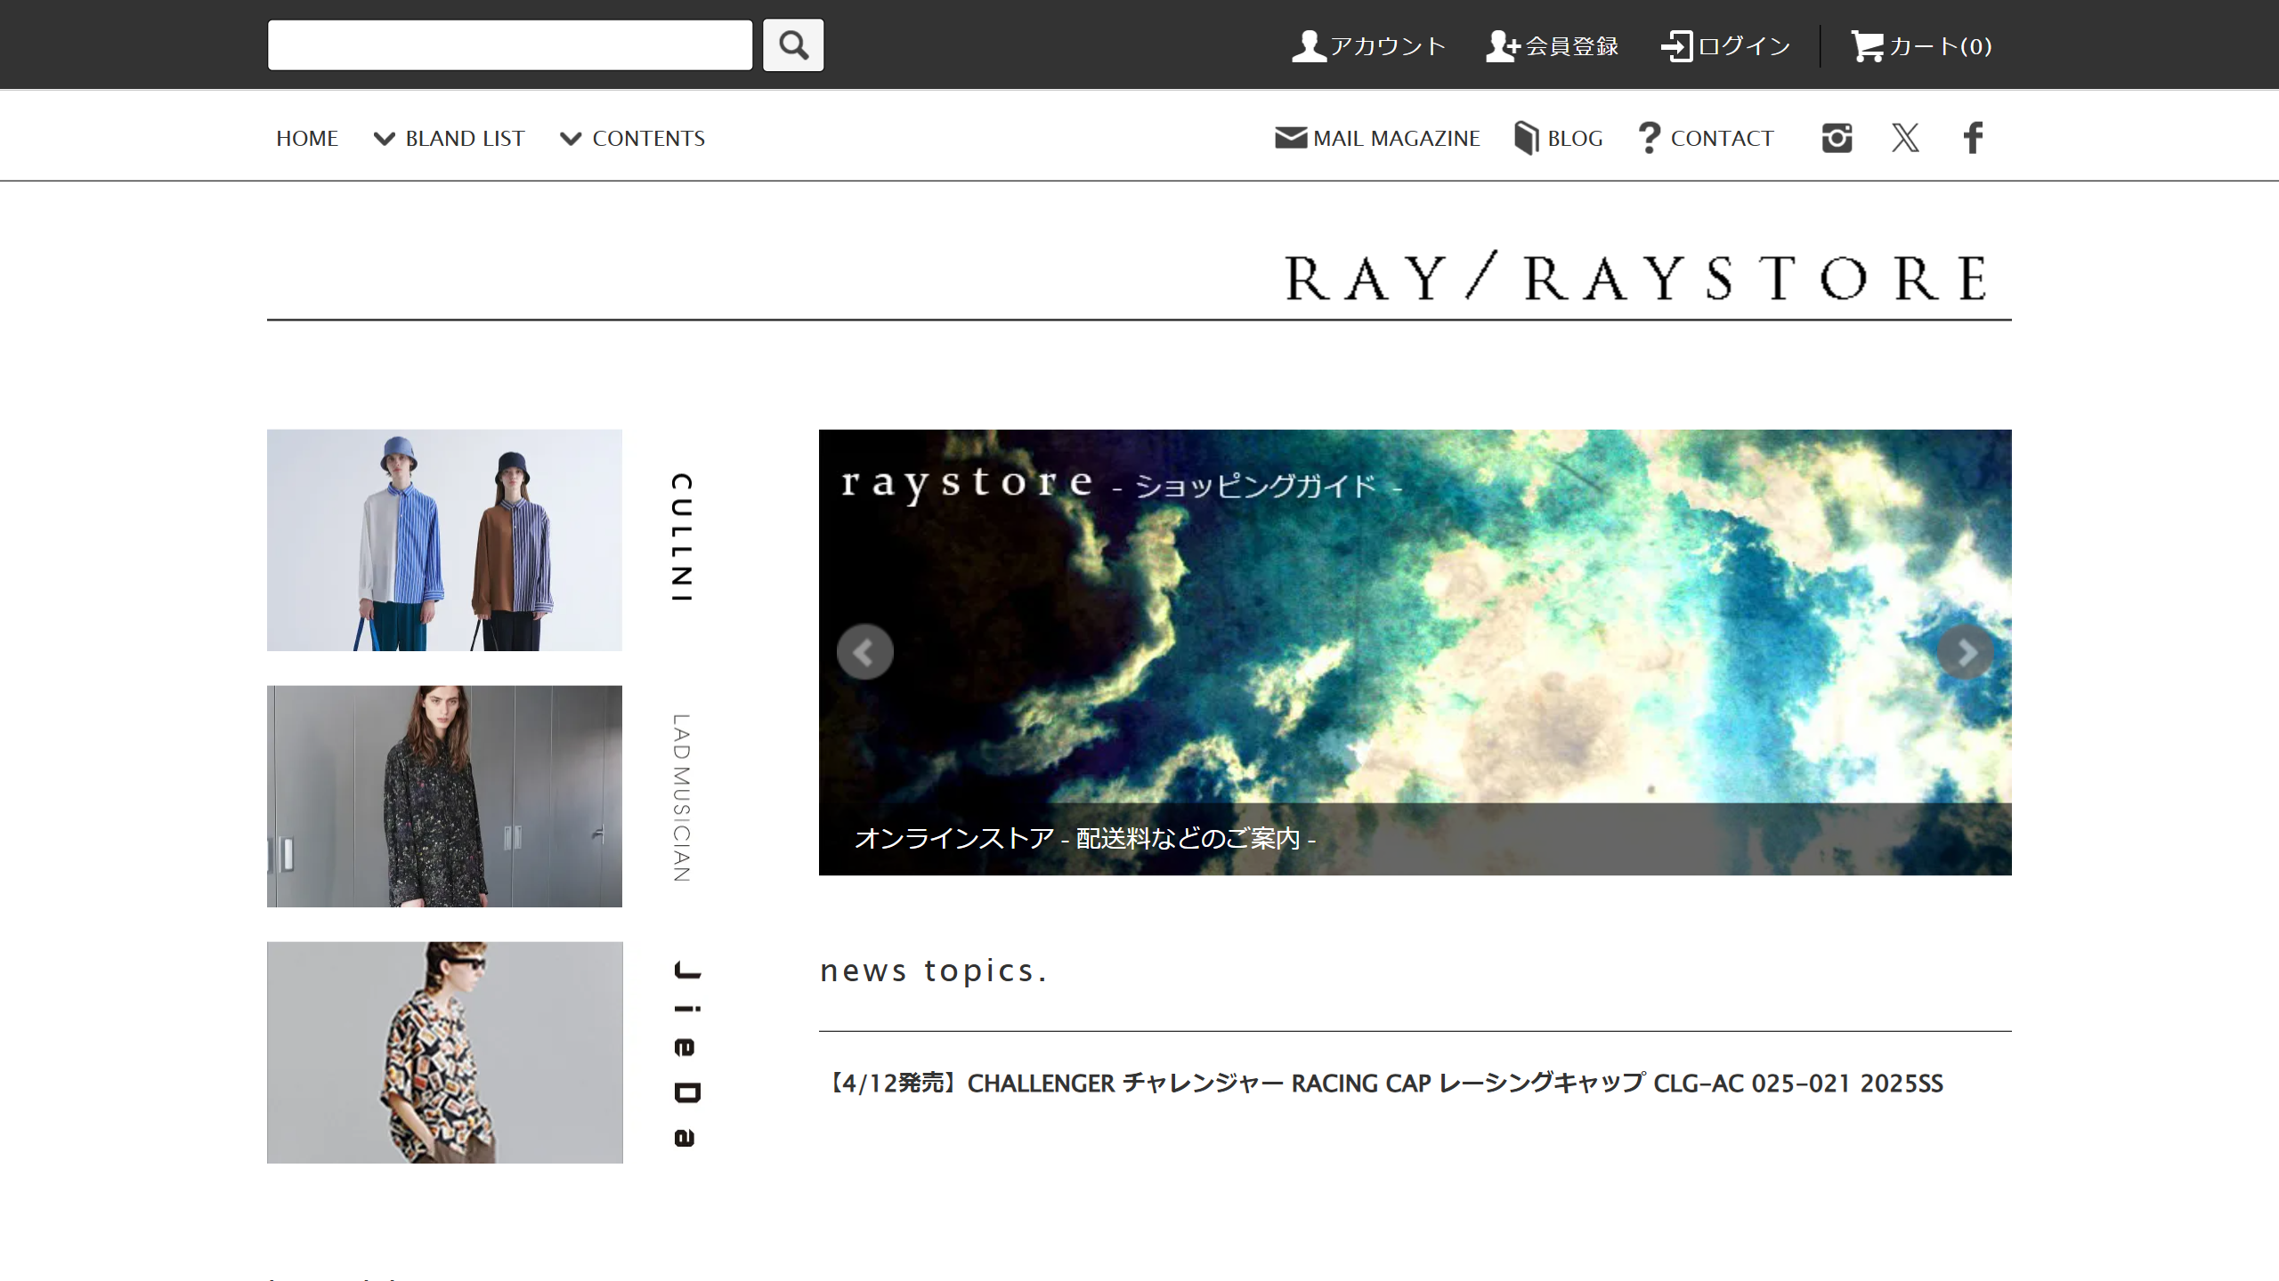Open the raystore shopping guide banner

[x=1415, y=652]
